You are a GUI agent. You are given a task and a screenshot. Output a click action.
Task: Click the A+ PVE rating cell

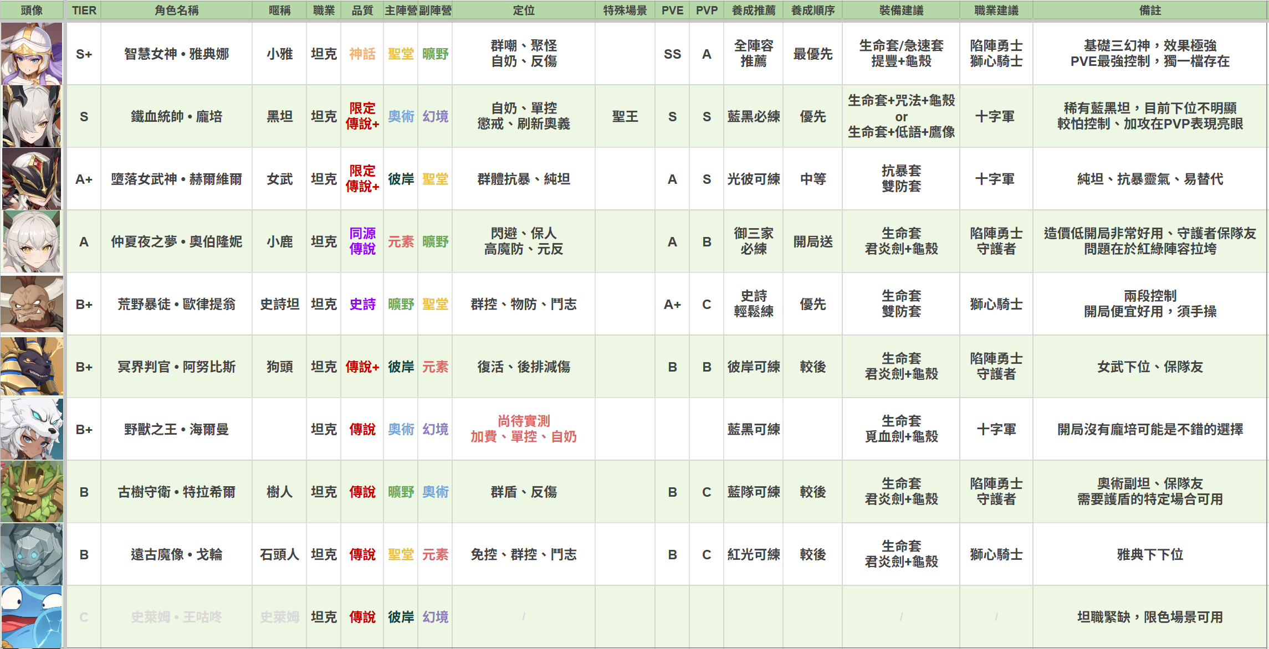click(672, 304)
